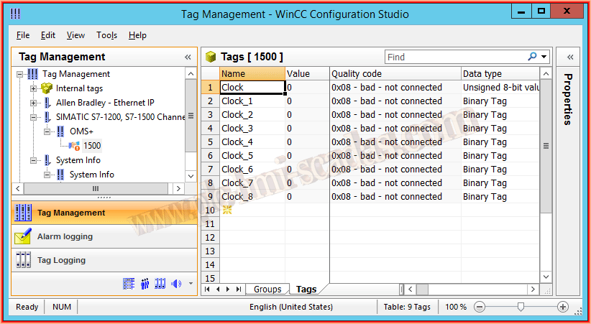Expand the Allen Bradley - Ethernet IP node
591x324 pixels.
click(33, 103)
